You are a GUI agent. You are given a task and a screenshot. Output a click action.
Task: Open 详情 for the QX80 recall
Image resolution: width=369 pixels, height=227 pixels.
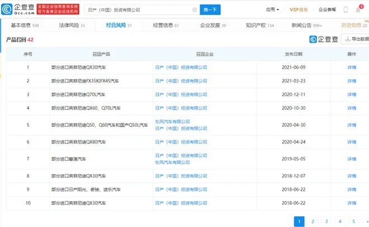click(x=352, y=142)
